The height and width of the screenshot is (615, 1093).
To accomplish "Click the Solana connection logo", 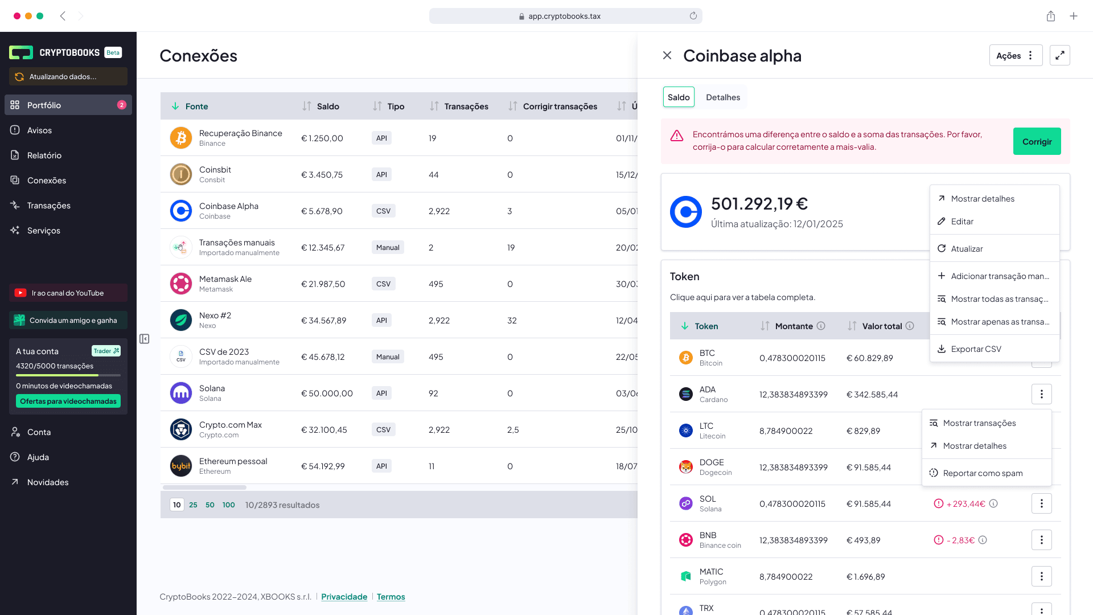I will pyautogui.click(x=181, y=393).
